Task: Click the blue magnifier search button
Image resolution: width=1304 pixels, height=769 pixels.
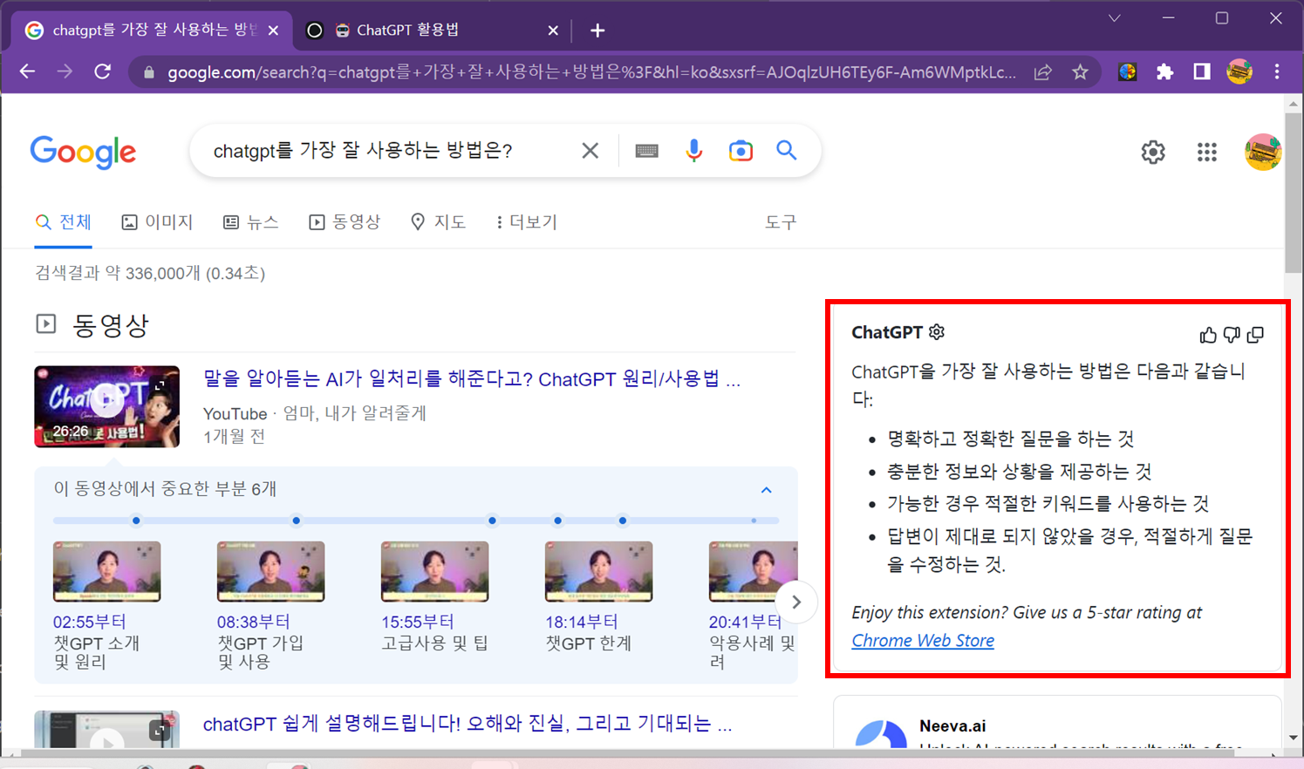Action: coord(787,150)
